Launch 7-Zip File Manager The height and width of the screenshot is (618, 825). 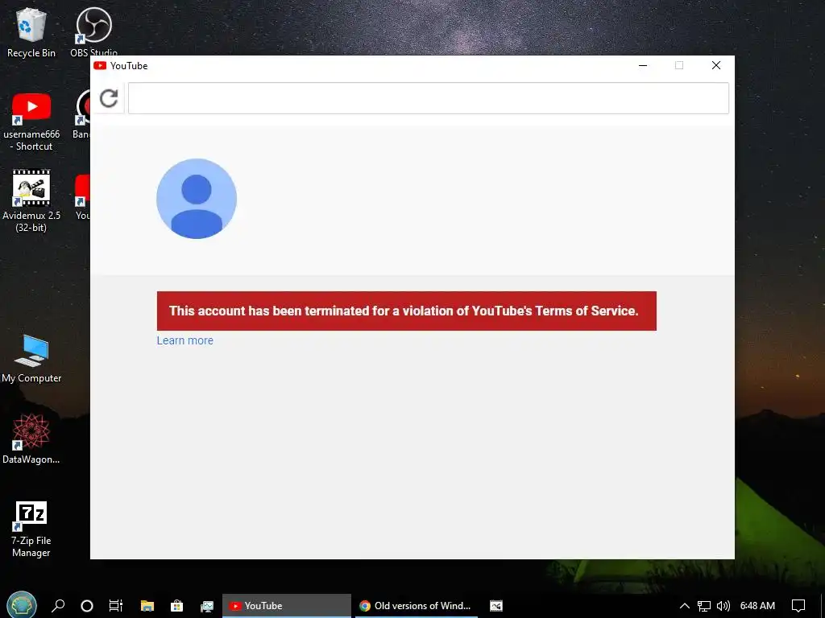tap(31, 529)
